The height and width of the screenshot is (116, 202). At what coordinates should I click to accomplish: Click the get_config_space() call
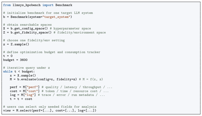(x=29, y=28)
